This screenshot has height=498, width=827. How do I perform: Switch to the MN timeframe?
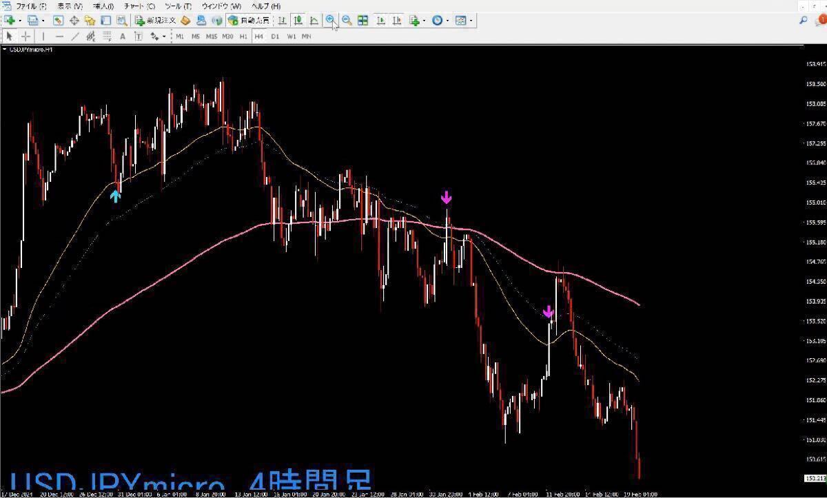[x=307, y=36]
